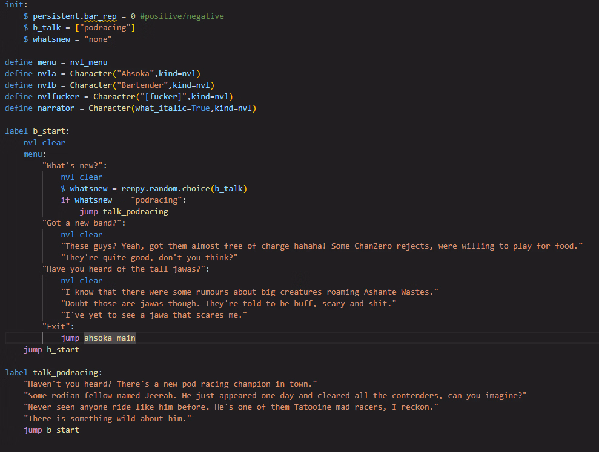Click the 'nvlfucker' definition name
The image size is (599, 452).
tap(59, 96)
